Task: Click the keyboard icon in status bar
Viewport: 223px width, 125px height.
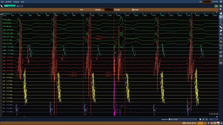Action: coord(215,123)
